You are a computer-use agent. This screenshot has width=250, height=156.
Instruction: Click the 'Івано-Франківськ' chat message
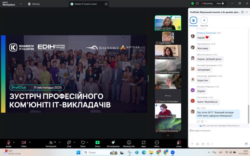[207, 102]
